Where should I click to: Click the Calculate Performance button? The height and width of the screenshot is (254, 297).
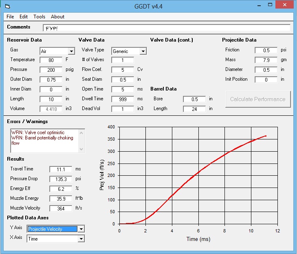[x=257, y=99]
